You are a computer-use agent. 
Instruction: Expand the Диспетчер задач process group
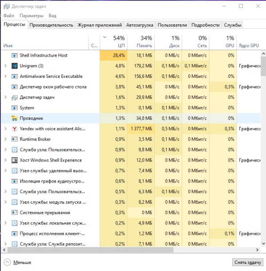pos(5,97)
